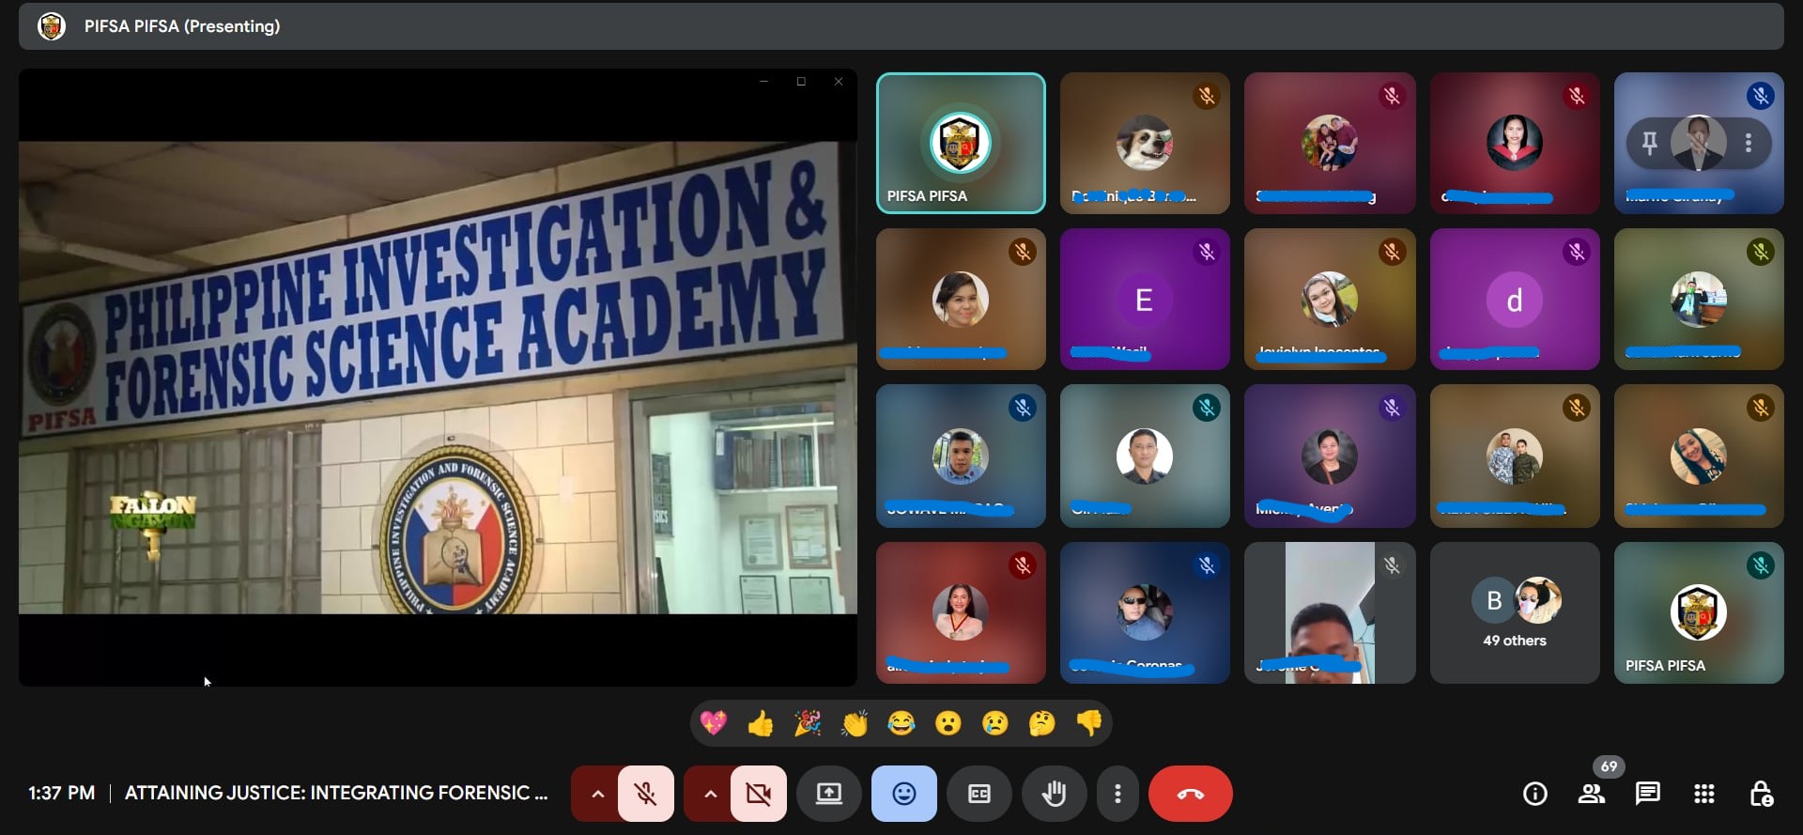Open chat with everyone panel
The width and height of the screenshot is (1803, 835).
(x=1648, y=794)
